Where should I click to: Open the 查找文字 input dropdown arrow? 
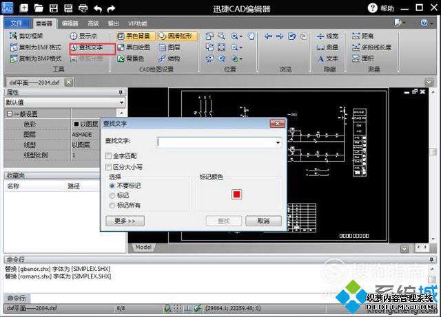tap(278, 142)
